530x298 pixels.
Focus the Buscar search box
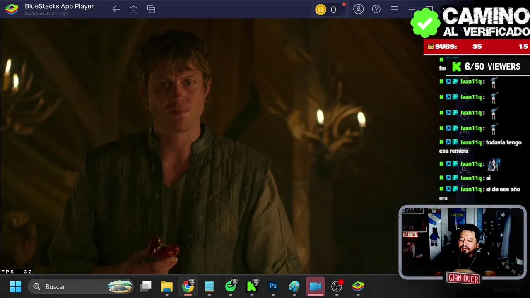pyautogui.click(x=81, y=286)
